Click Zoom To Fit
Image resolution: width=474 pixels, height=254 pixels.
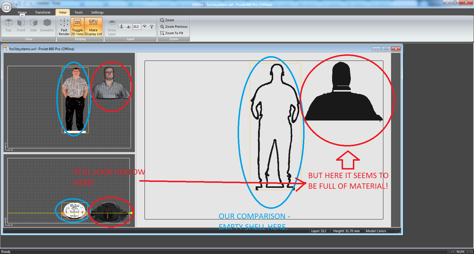coord(172,33)
